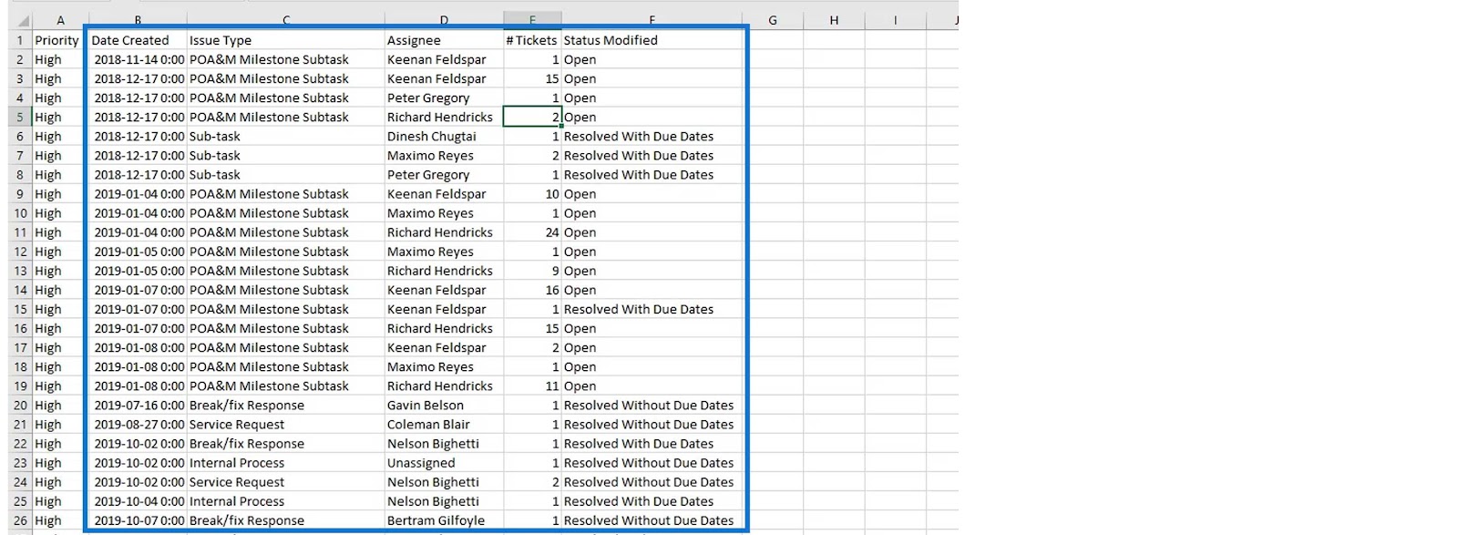The image size is (1458, 535).
Task: Select cell with date 2018-11-14 0:00
Action: tap(138, 59)
